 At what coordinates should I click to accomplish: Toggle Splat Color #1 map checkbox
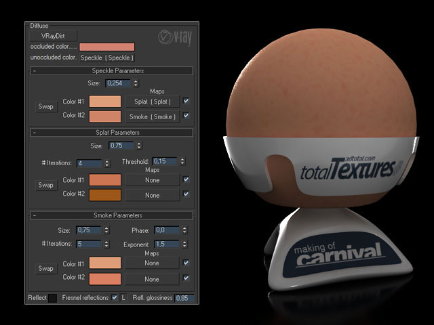click(186, 179)
